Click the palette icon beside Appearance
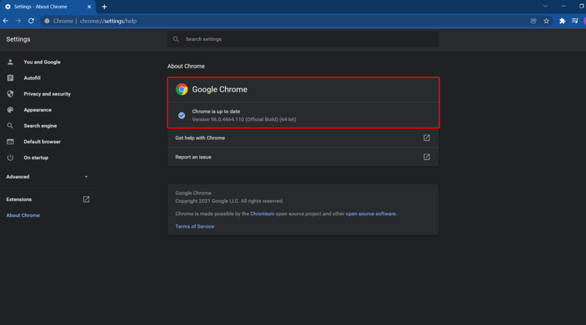 pos(10,110)
